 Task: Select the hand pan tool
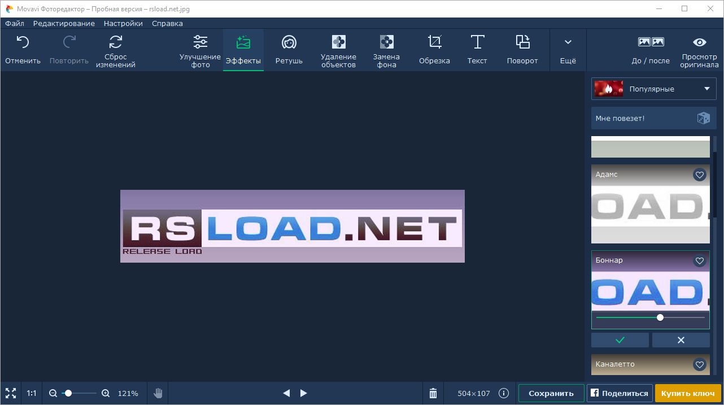[x=158, y=393]
